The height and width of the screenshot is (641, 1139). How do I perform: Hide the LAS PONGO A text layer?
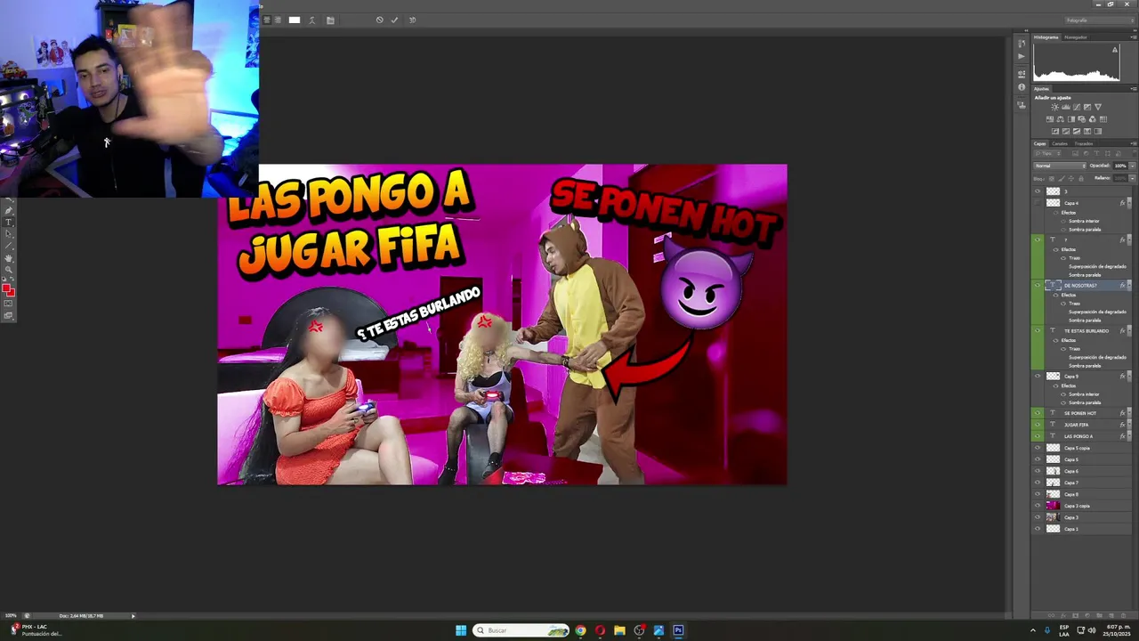[x=1038, y=436]
